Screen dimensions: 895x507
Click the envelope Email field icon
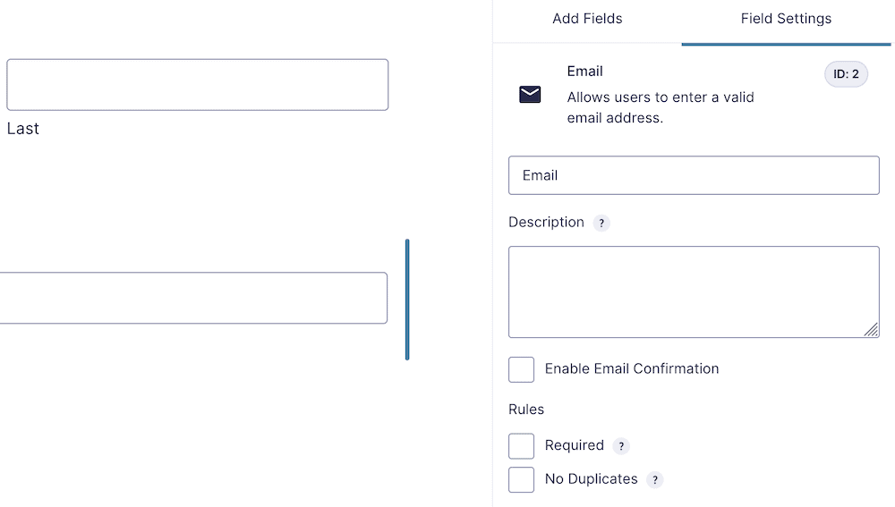point(530,94)
